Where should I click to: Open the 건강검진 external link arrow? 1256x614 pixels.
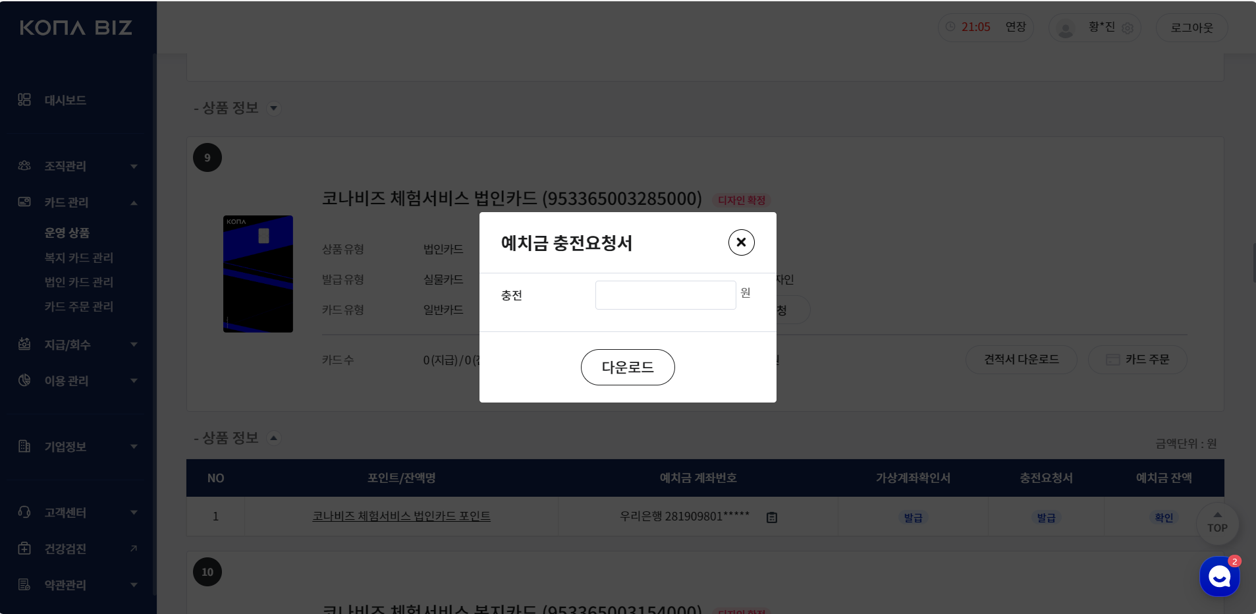pyautogui.click(x=134, y=548)
